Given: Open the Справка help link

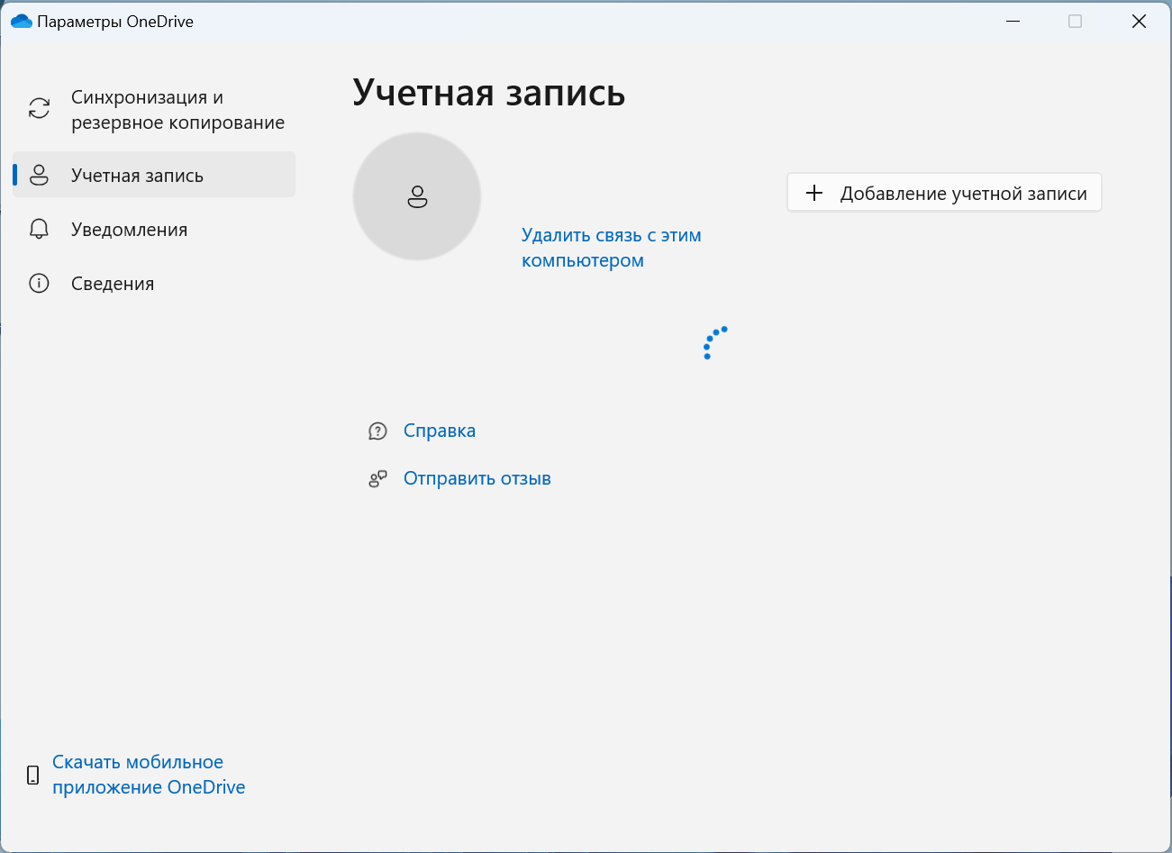Looking at the screenshot, I should coord(440,431).
